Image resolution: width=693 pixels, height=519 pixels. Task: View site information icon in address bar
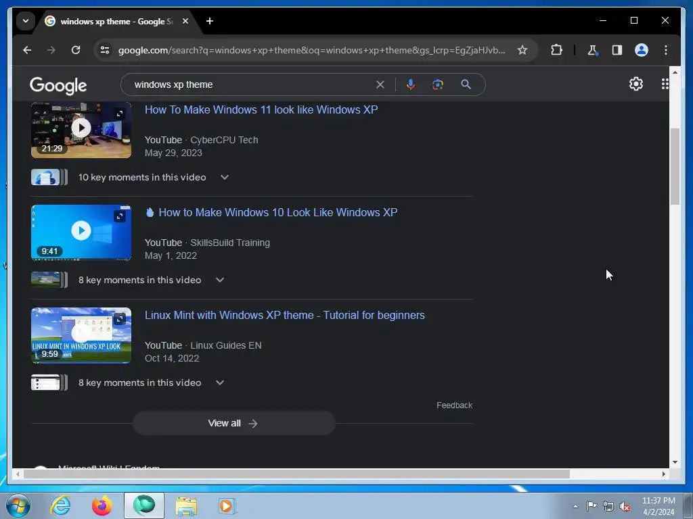pyautogui.click(x=105, y=50)
